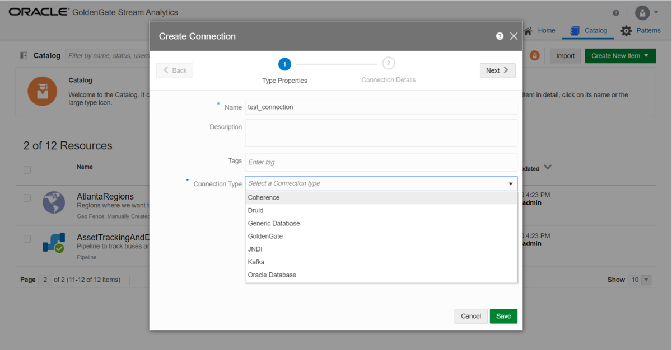The image size is (672, 350).
Task: Expand the user menu arrow
Action: [656, 12]
